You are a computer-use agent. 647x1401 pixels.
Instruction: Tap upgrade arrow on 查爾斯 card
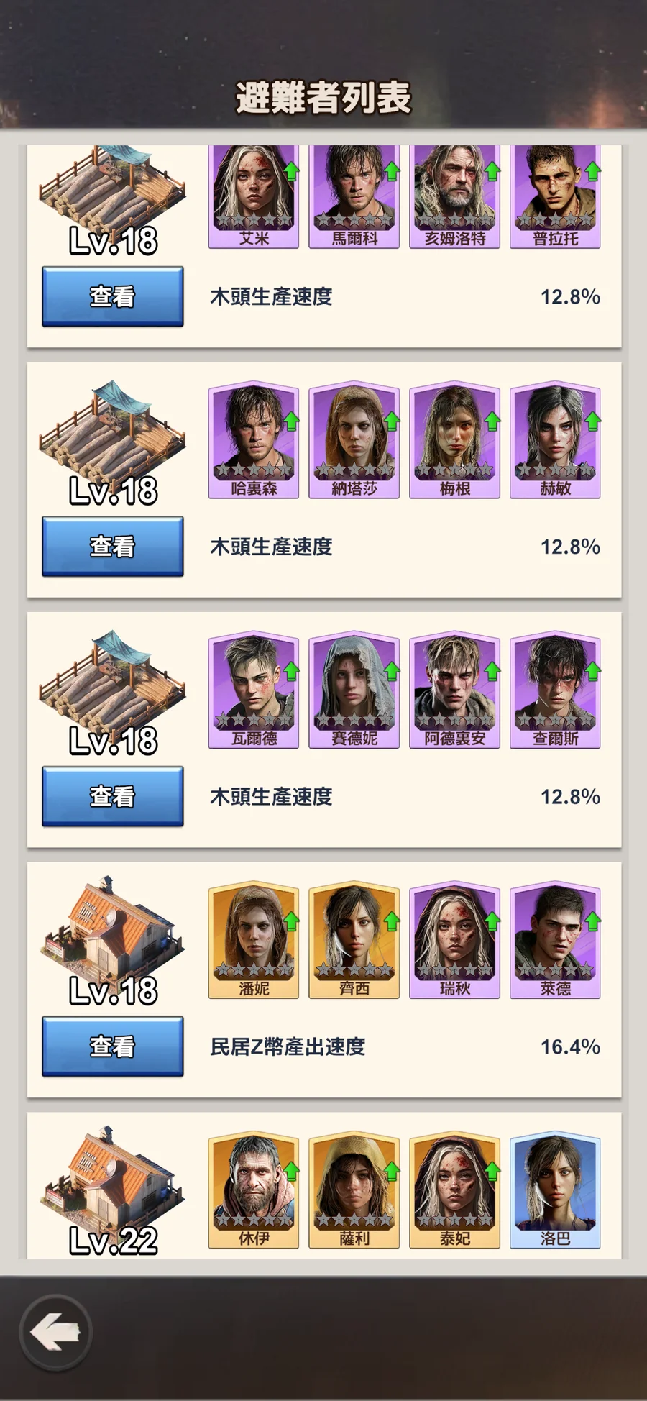[592, 671]
